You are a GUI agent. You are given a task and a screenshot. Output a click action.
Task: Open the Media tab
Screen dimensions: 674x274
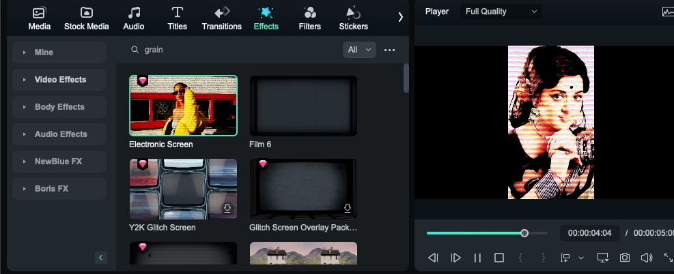(40, 19)
